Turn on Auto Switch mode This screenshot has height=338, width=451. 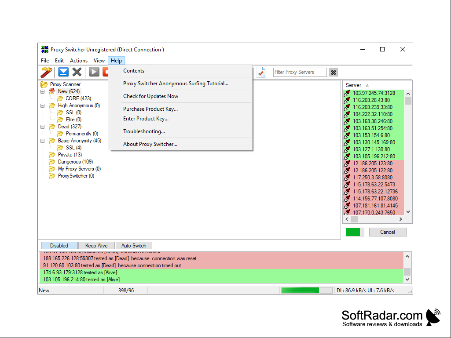pos(134,245)
